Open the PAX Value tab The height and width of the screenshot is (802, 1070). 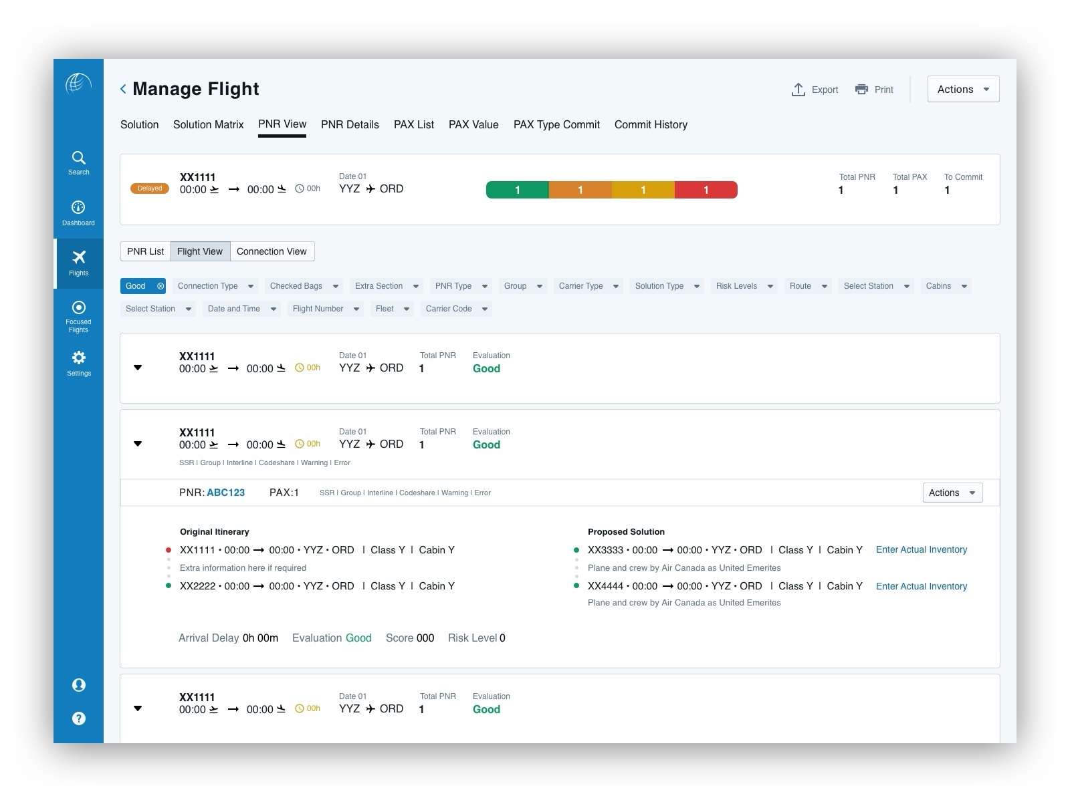tap(473, 124)
